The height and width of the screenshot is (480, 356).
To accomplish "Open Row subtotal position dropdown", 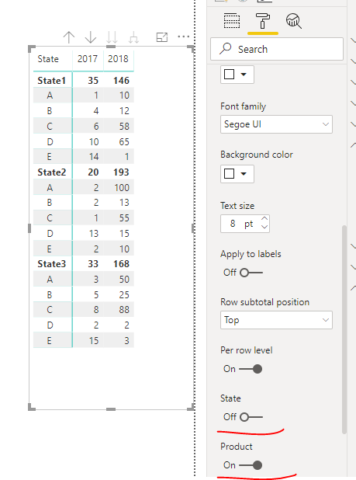I will pos(276,320).
